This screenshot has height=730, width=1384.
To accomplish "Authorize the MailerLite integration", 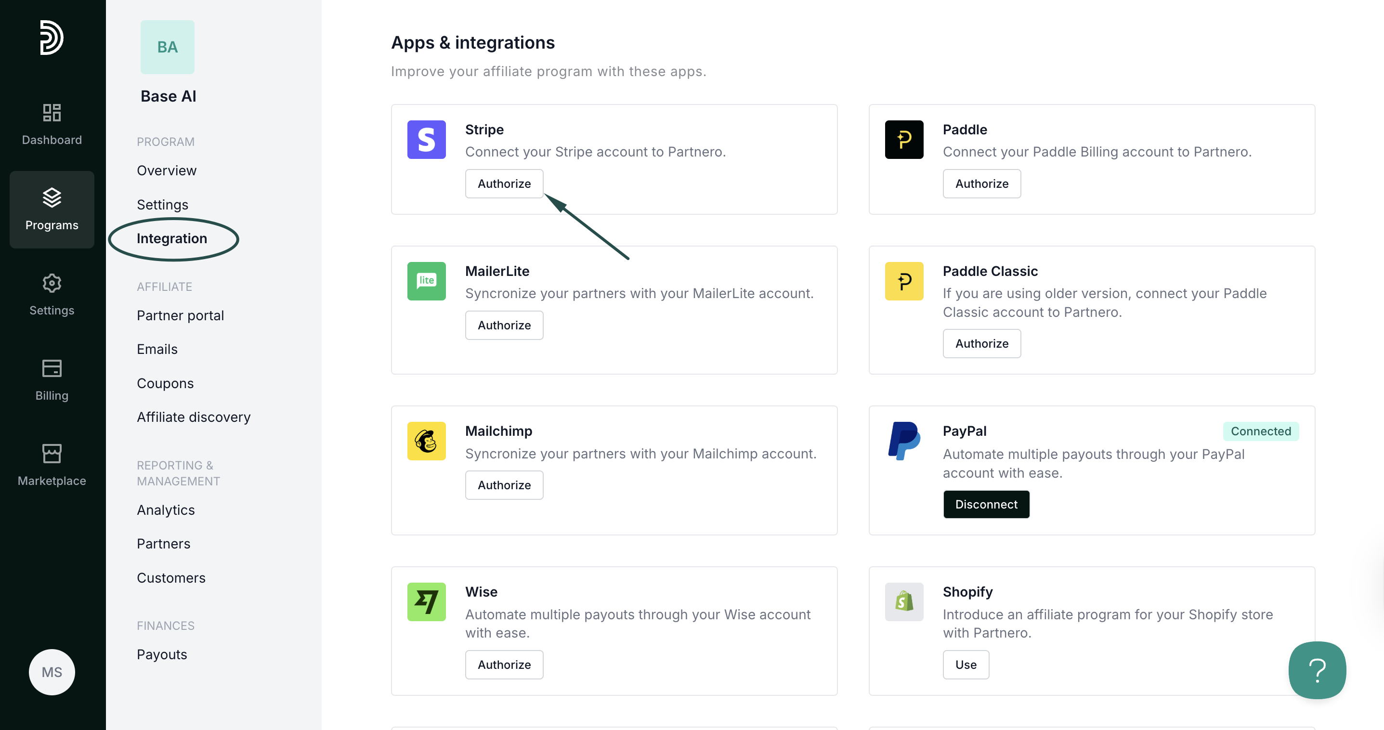I will point(504,325).
